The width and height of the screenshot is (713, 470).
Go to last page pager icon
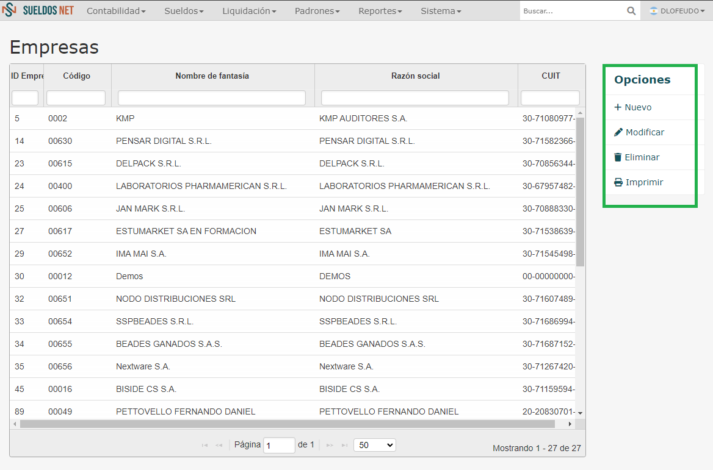pyautogui.click(x=345, y=445)
